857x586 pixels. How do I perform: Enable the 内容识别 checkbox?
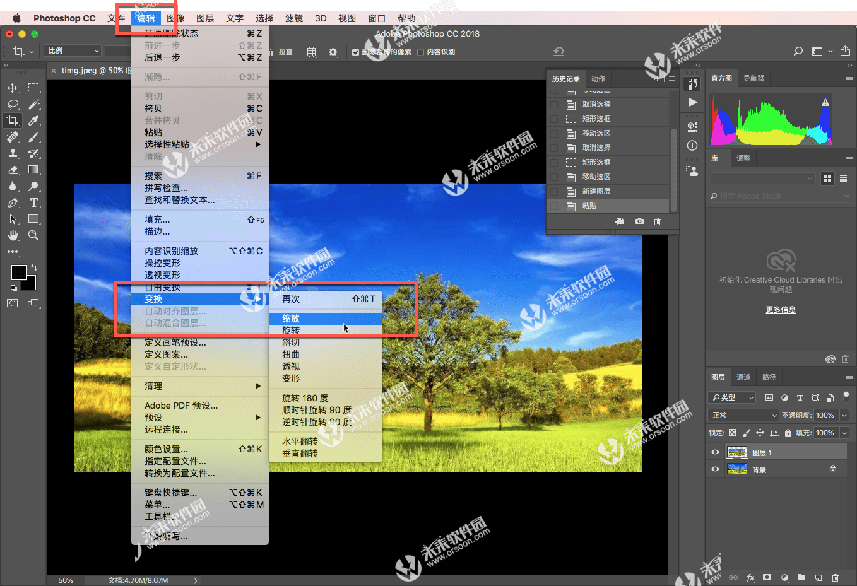pos(420,52)
